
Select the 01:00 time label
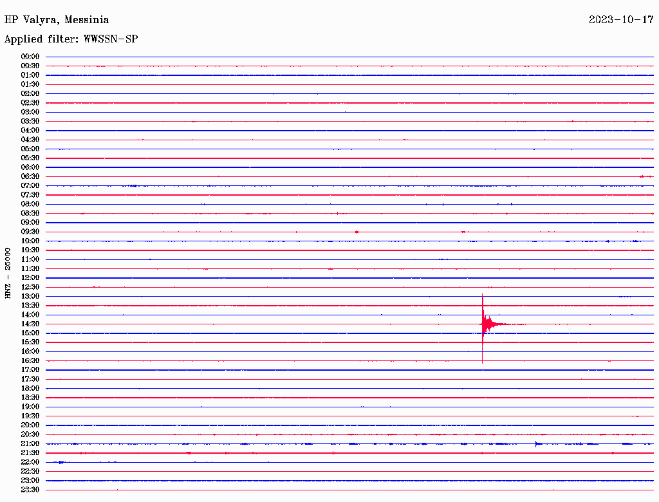click(30, 75)
